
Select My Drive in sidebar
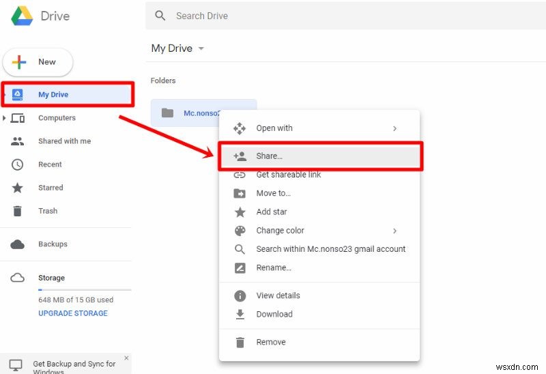point(68,94)
